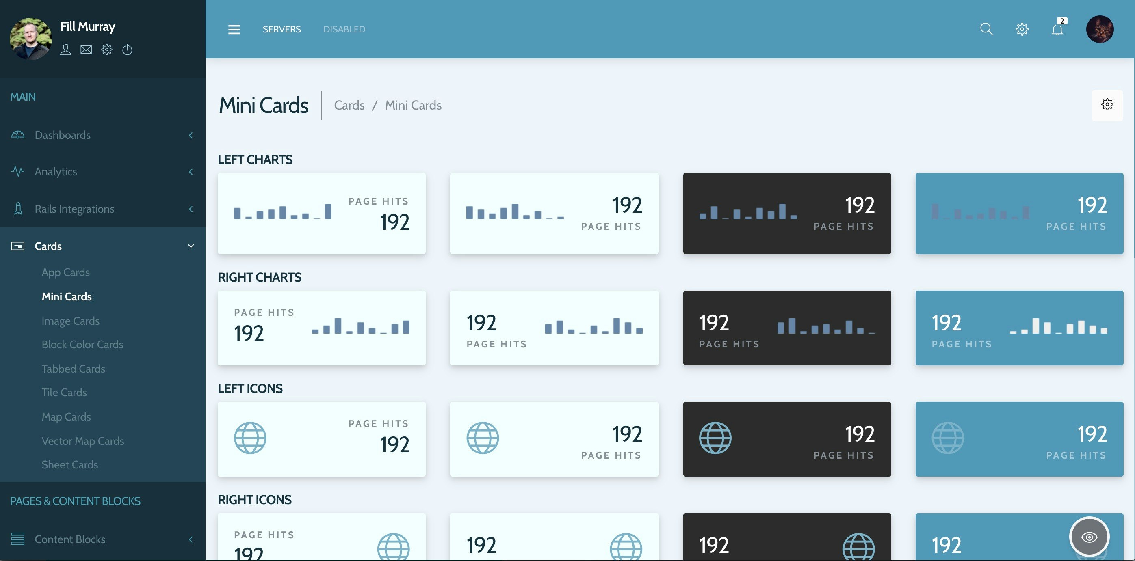Click the settings gear beside Fill Murray's name
Viewport: 1135px width, 561px height.
coord(106,49)
